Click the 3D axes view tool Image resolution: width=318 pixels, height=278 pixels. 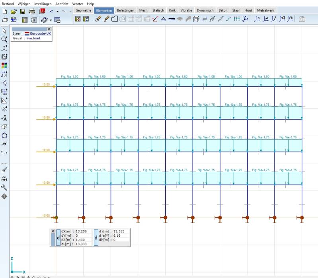[x=4, y=48]
